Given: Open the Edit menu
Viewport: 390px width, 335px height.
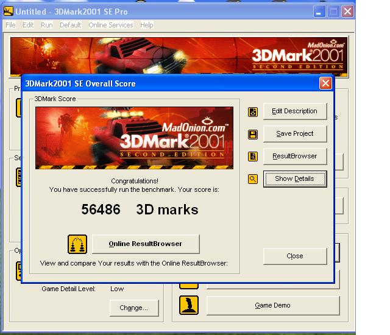Looking at the screenshot, I should coord(28,25).
